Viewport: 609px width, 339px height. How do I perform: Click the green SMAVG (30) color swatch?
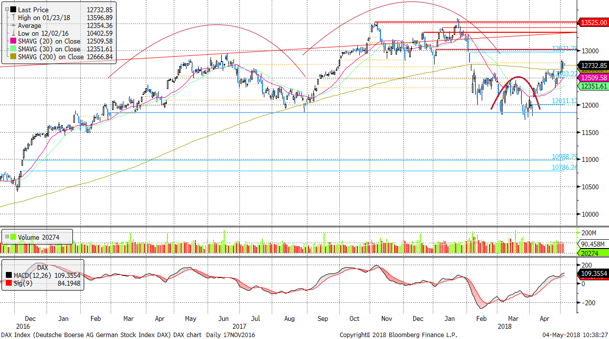pyautogui.click(x=13, y=49)
